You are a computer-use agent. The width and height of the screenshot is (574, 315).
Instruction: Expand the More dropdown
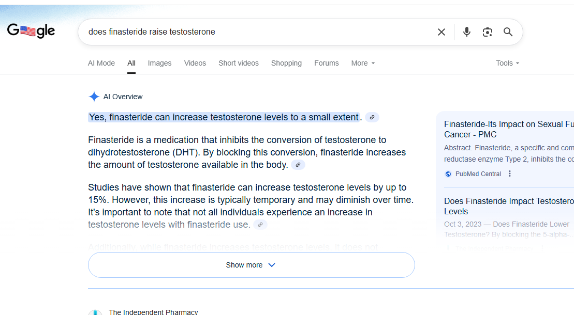point(363,63)
